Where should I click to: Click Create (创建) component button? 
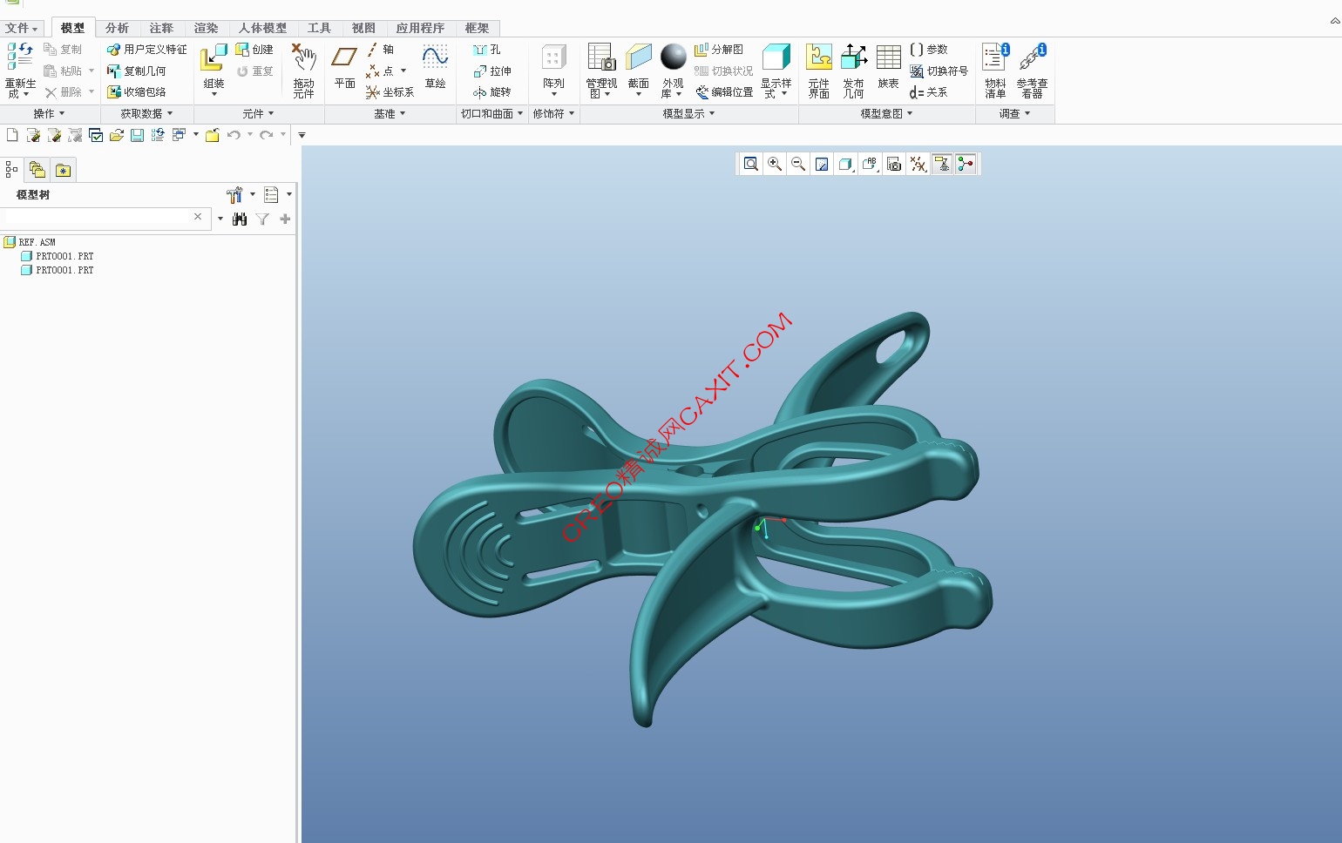(254, 50)
